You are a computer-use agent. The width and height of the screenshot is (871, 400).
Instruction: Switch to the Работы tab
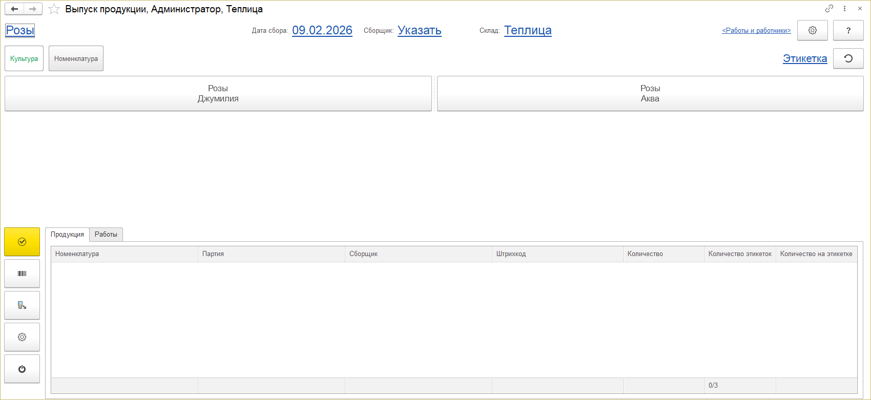pyautogui.click(x=106, y=235)
